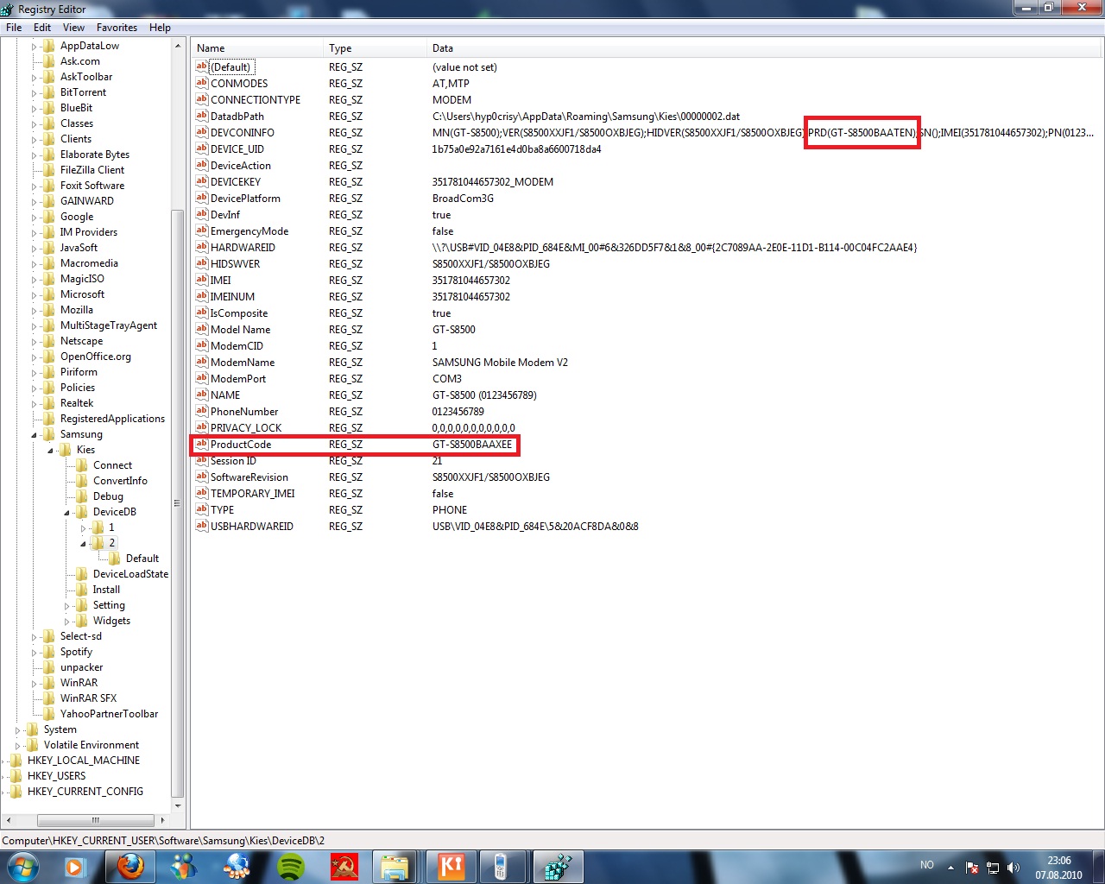Expand the System key
The image size is (1105, 884).
pos(18,729)
